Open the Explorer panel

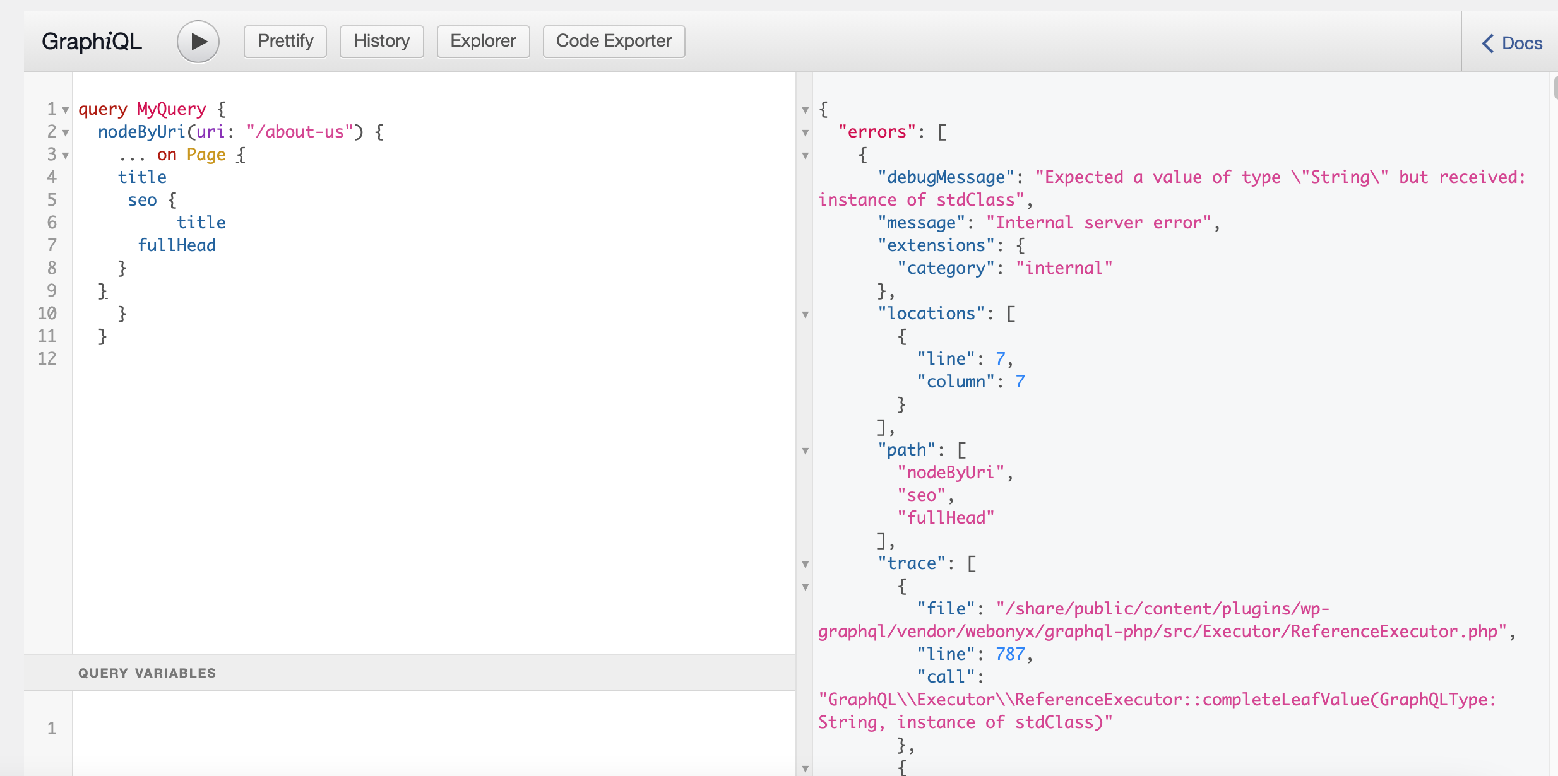click(483, 40)
